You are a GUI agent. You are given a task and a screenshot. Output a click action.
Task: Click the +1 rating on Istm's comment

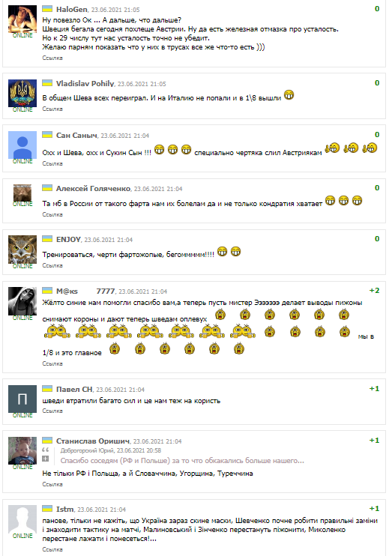pyautogui.click(x=374, y=509)
